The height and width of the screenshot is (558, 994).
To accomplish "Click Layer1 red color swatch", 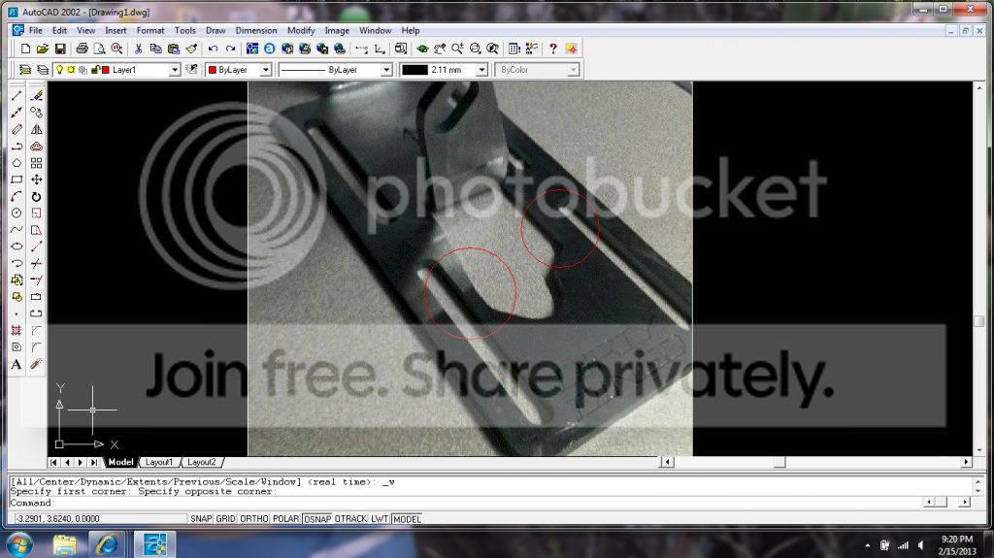I will pos(106,70).
